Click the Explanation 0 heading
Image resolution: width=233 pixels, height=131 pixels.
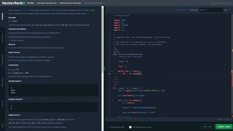point(14,115)
